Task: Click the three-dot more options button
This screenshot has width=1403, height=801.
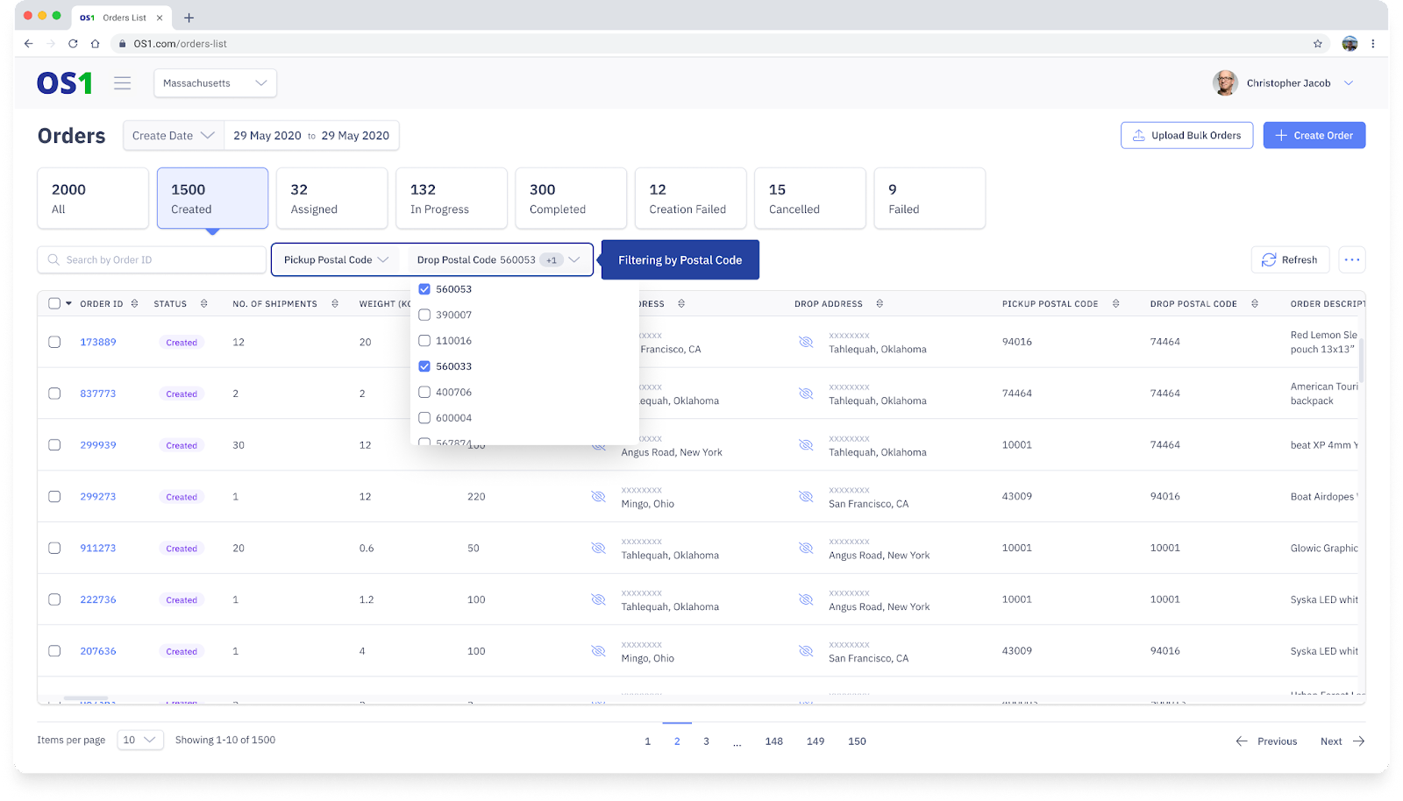Action: (1351, 259)
